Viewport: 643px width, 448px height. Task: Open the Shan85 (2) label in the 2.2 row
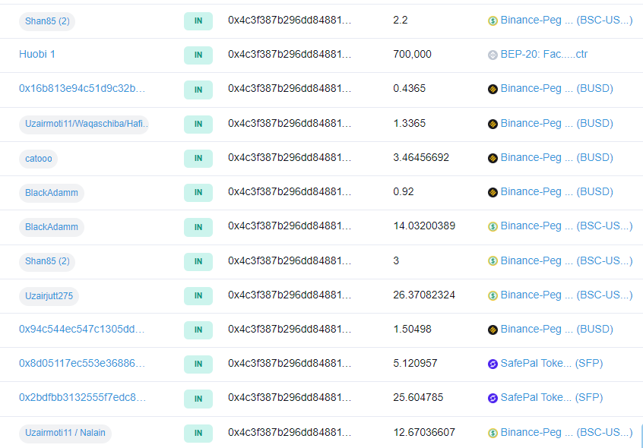tap(47, 21)
